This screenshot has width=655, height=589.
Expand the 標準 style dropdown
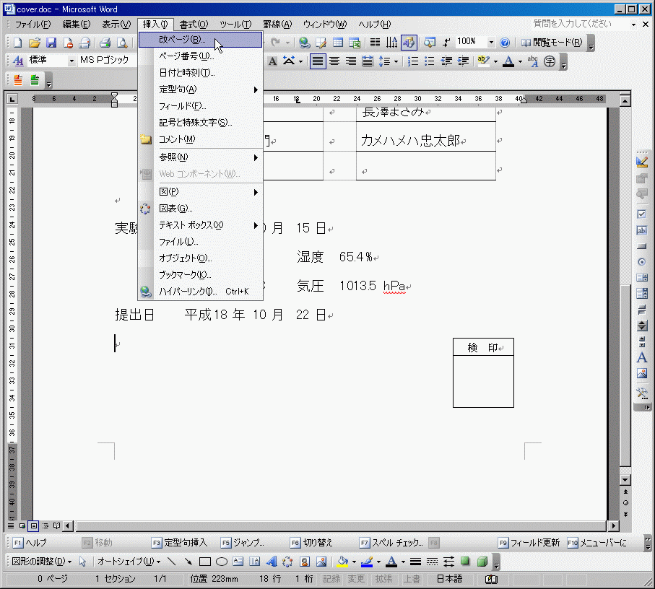tap(71, 61)
